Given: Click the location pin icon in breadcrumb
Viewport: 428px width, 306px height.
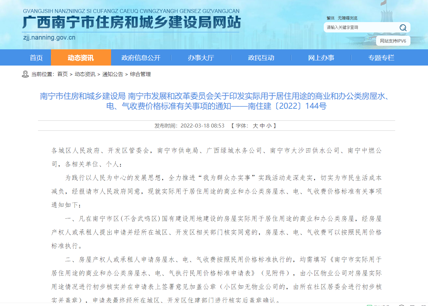Looking at the screenshot, I should coord(25,74).
